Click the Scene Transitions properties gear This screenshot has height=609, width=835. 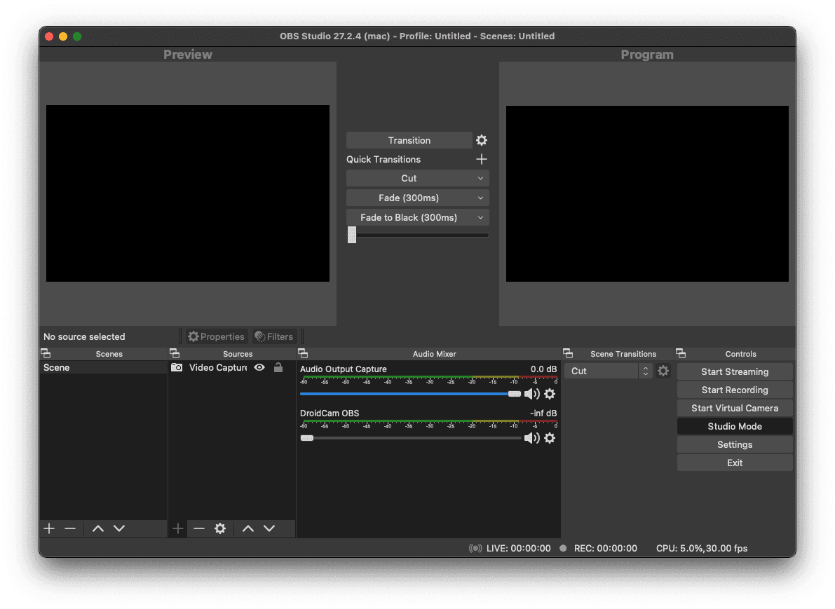[x=663, y=371]
